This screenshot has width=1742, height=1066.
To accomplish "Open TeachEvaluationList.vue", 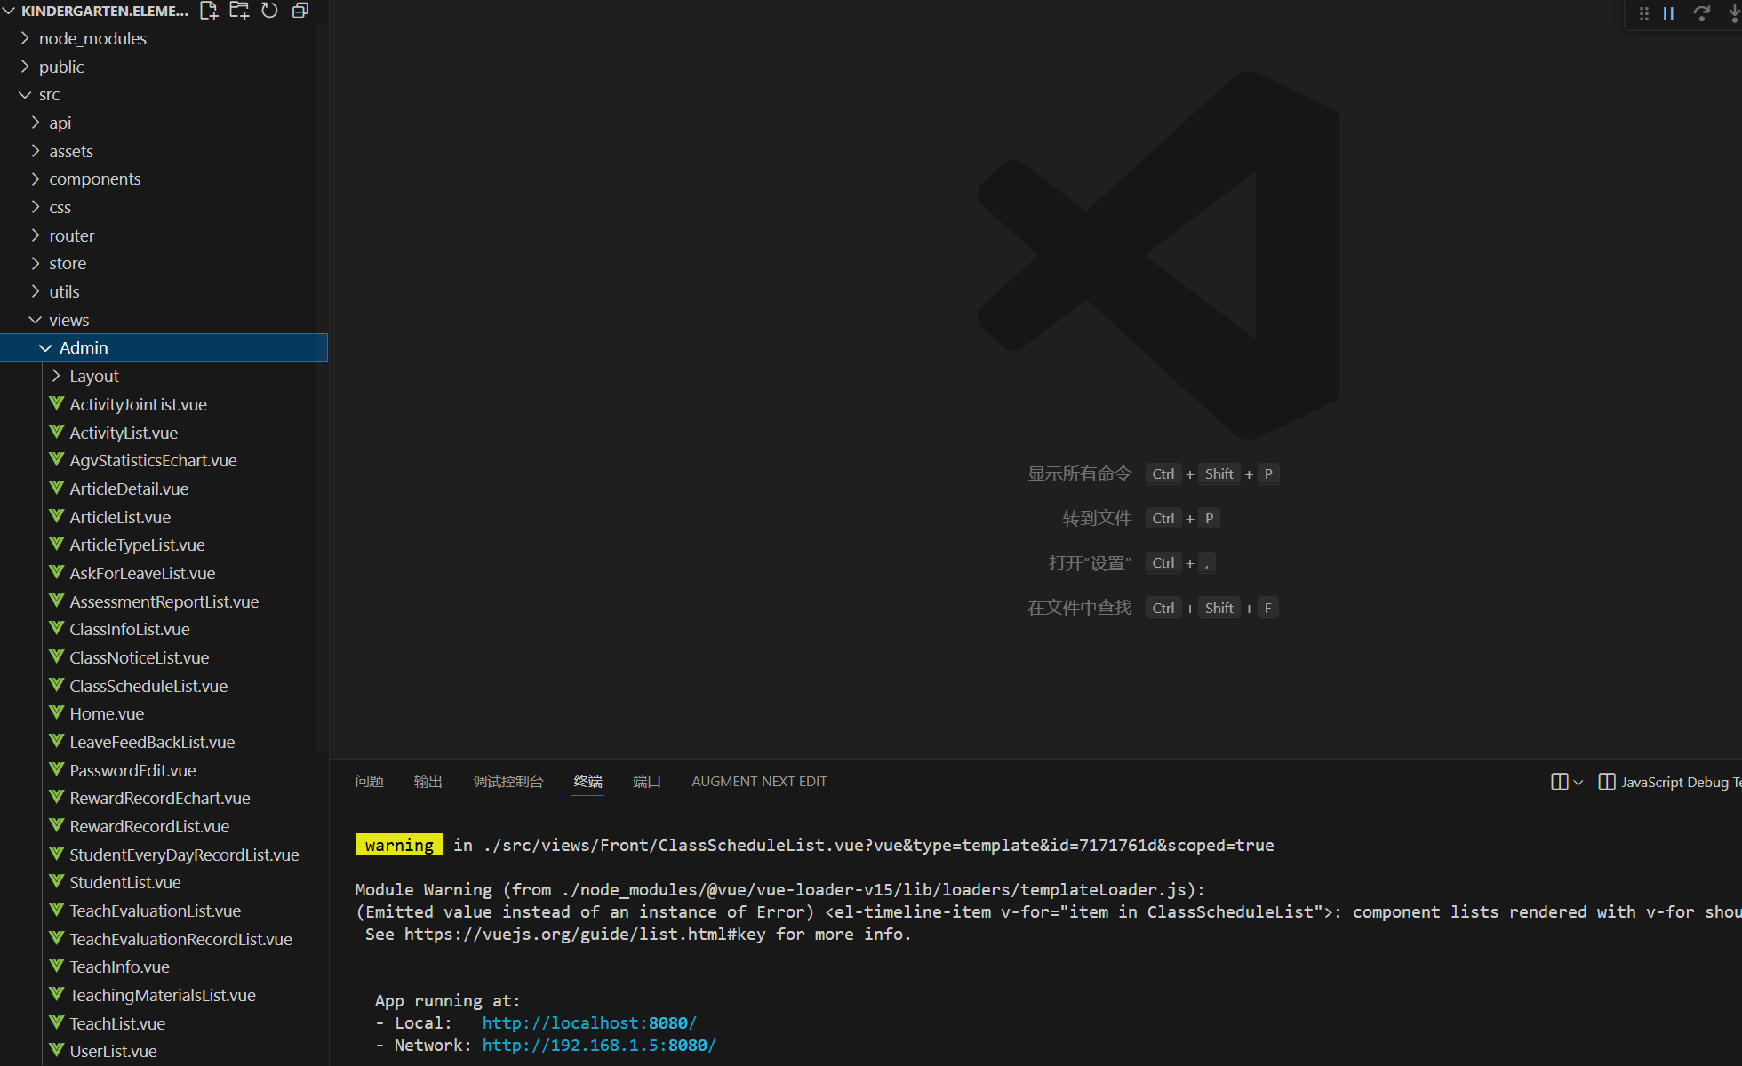I will pyautogui.click(x=164, y=911).
